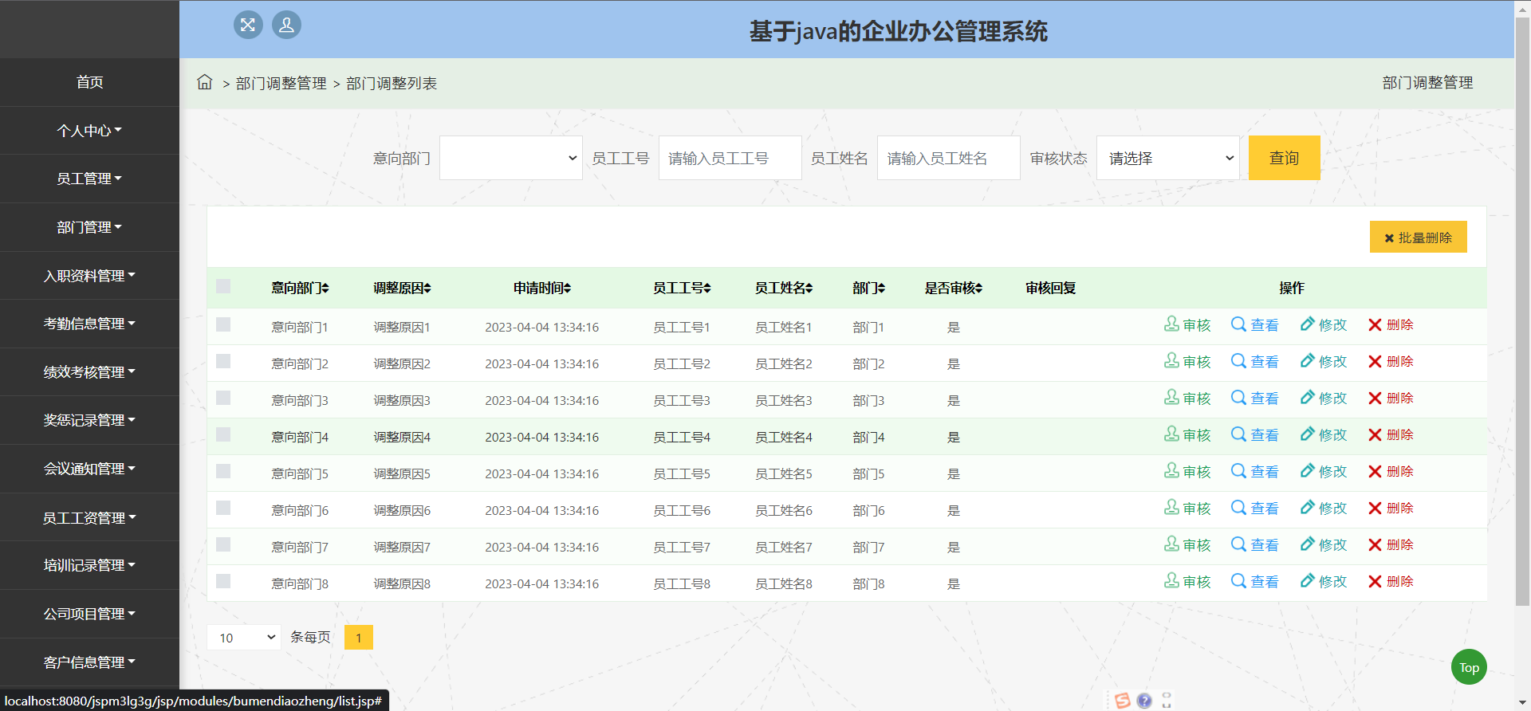View details of row 意向部门1

pos(1255,324)
